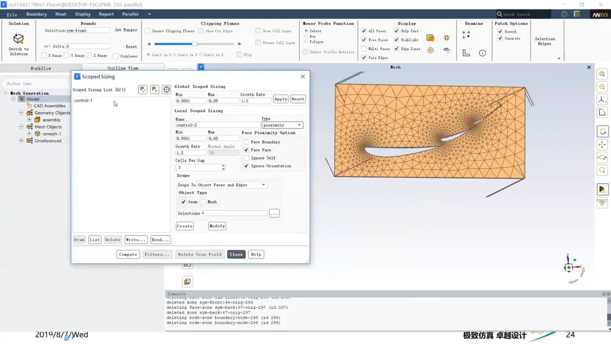Click the circled info icon under Examine
This screenshot has height=344, width=611.
point(482,53)
